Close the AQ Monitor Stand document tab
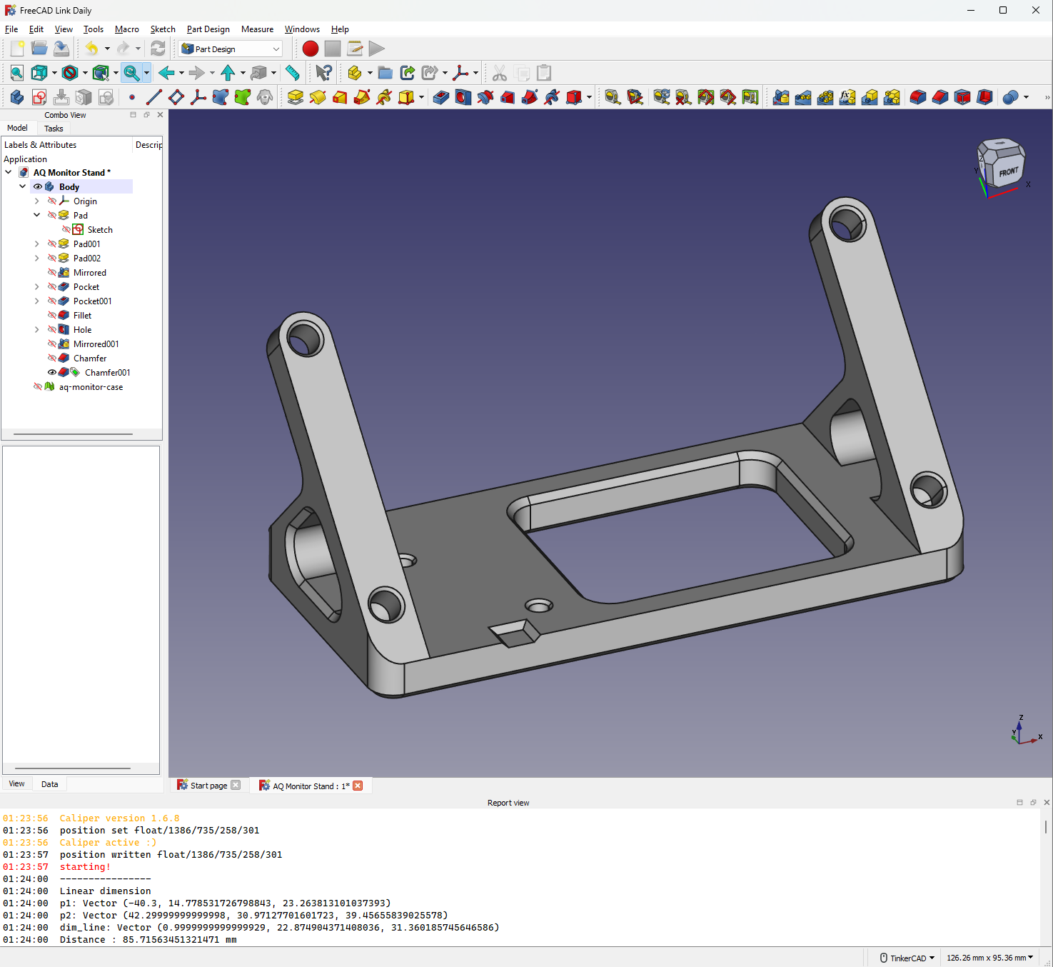 358,786
